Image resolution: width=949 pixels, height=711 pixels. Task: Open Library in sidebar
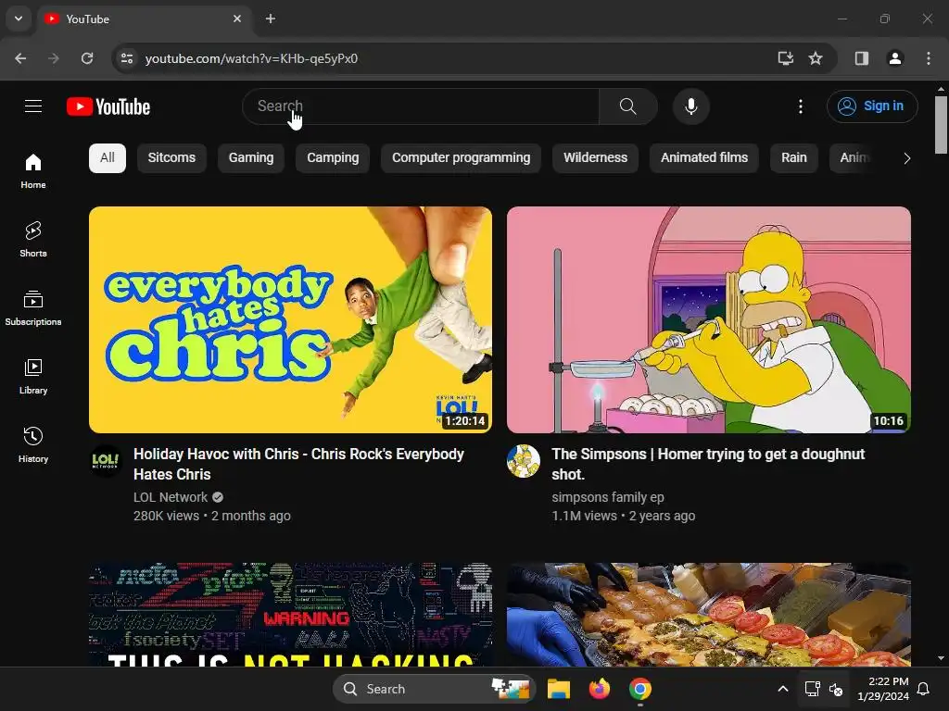click(33, 376)
